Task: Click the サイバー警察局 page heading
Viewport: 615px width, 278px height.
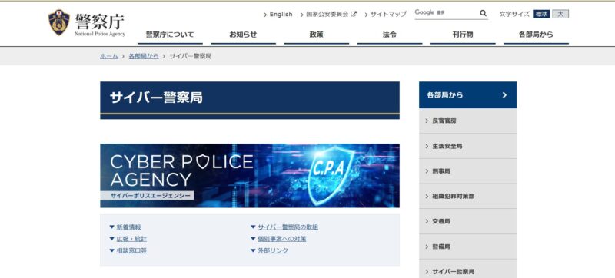Action: click(x=156, y=97)
